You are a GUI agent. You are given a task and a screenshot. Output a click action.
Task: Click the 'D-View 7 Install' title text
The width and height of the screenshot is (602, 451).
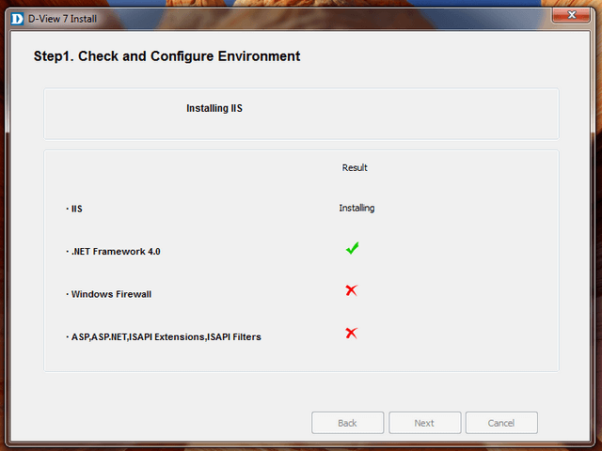62,17
